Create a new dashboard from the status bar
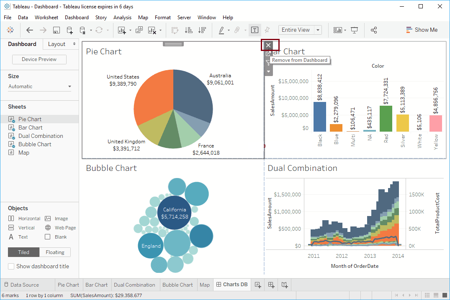Image resolution: width=450 pixels, height=300 pixels. (271, 285)
